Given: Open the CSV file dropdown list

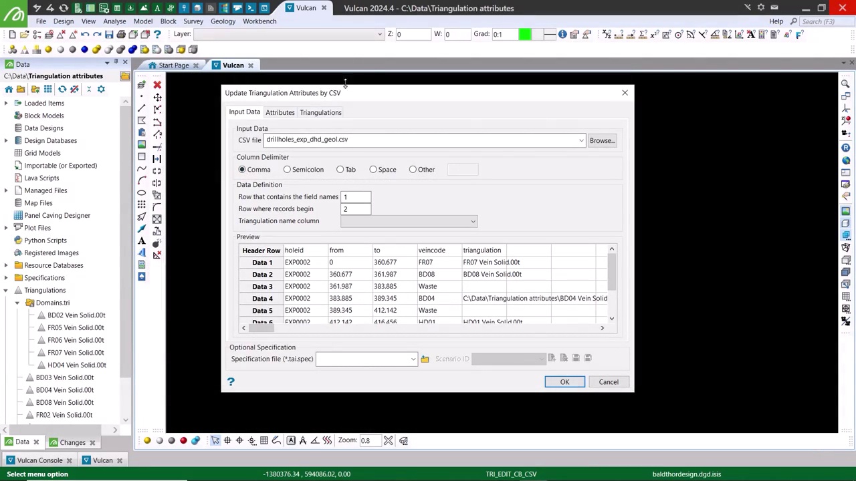Looking at the screenshot, I should click(x=580, y=140).
